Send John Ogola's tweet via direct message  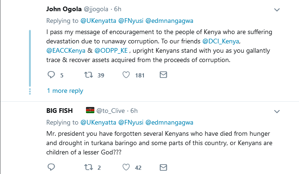tap(164, 75)
